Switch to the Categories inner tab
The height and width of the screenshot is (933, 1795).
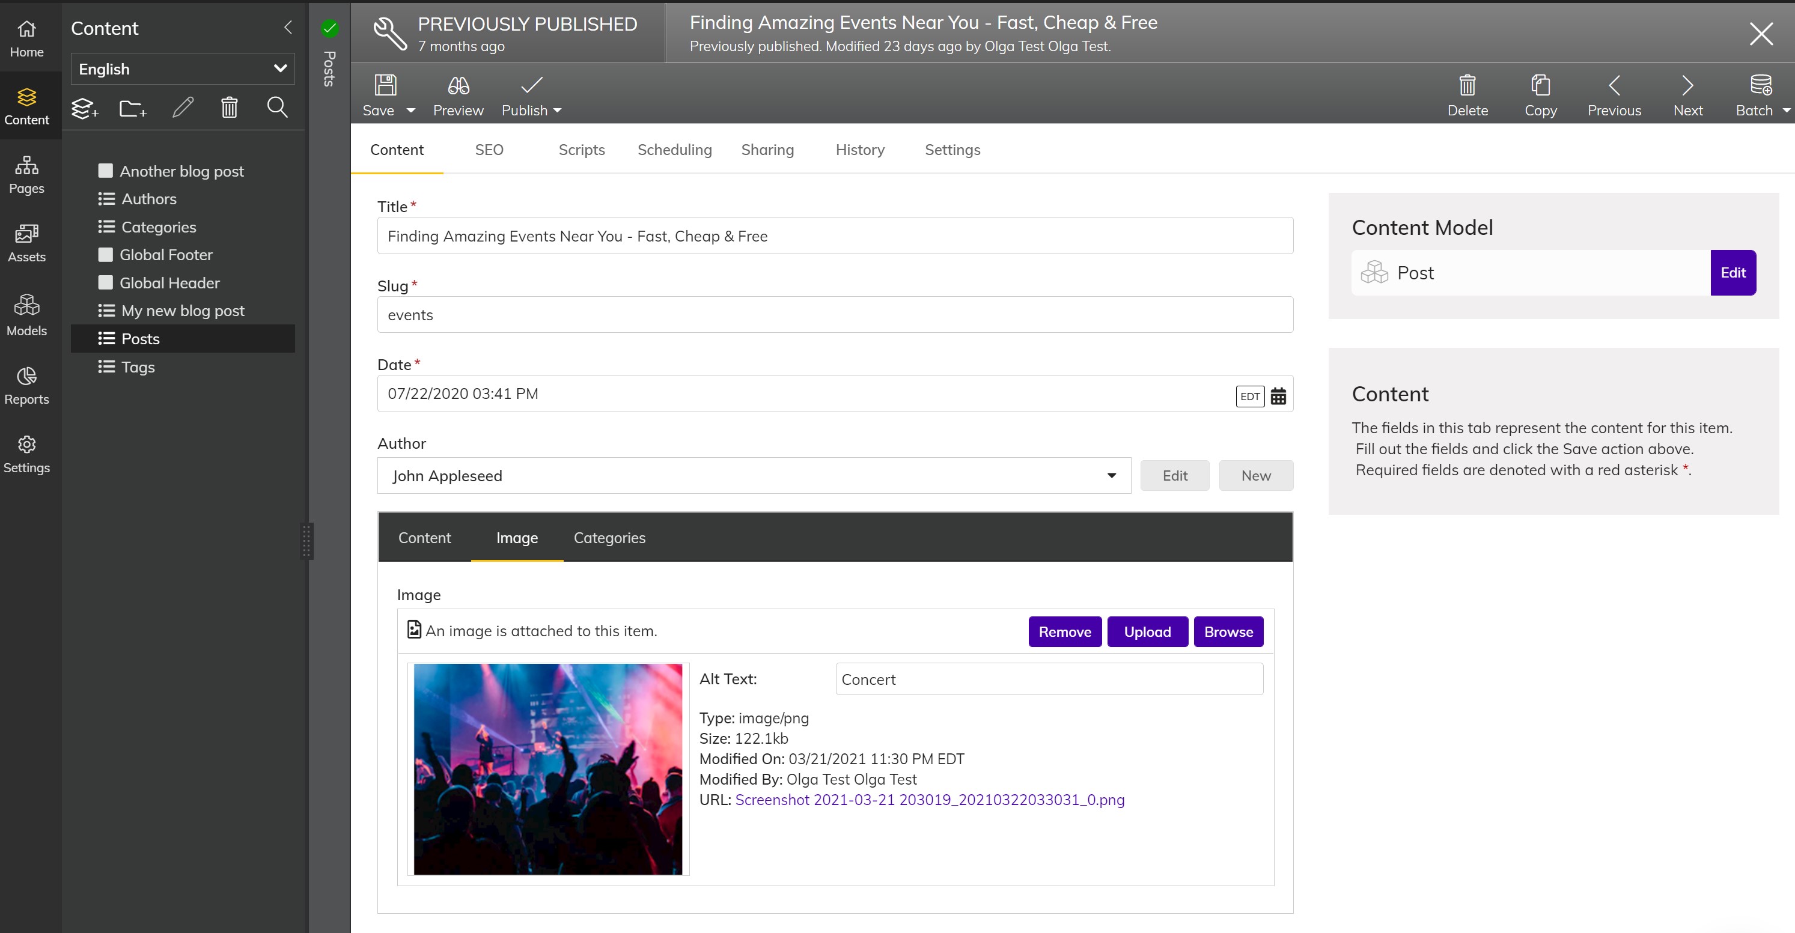tap(609, 538)
